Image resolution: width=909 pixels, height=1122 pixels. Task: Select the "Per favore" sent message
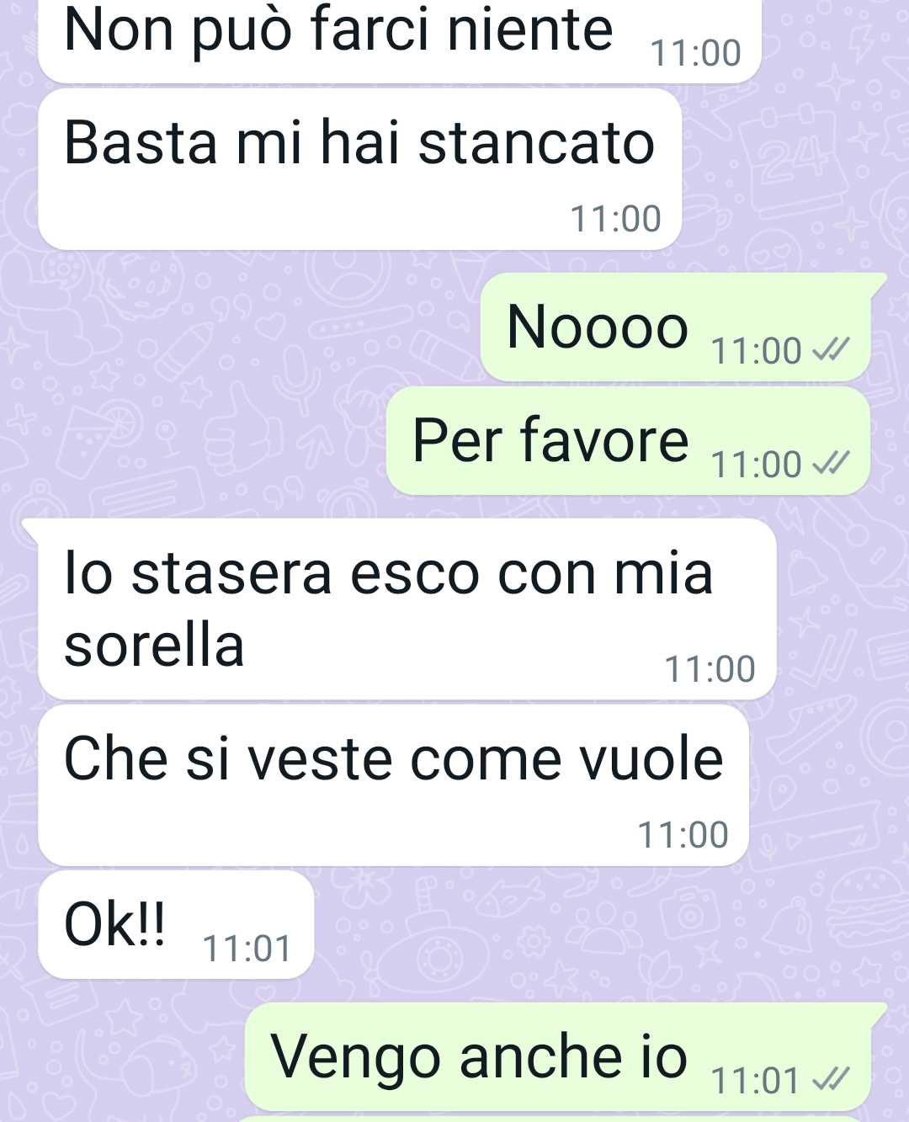click(x=628, y=441)
